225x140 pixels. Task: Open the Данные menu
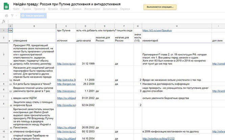pyautogui.click(x=77, y=9)
